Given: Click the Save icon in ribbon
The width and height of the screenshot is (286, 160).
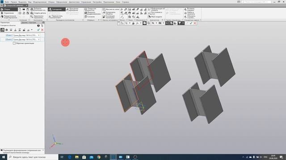Looking at the screenshot, I should tap(28, 9).
